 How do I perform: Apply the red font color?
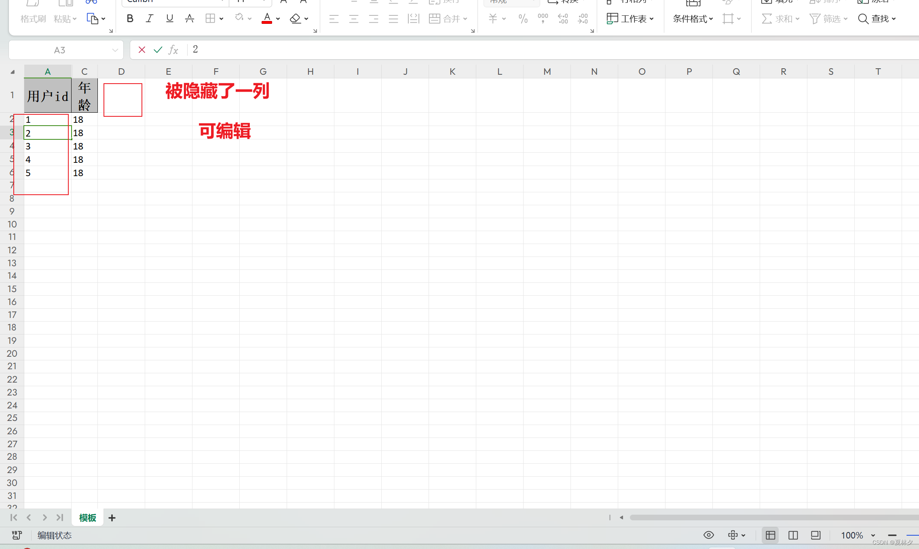(x=267, y=19)
